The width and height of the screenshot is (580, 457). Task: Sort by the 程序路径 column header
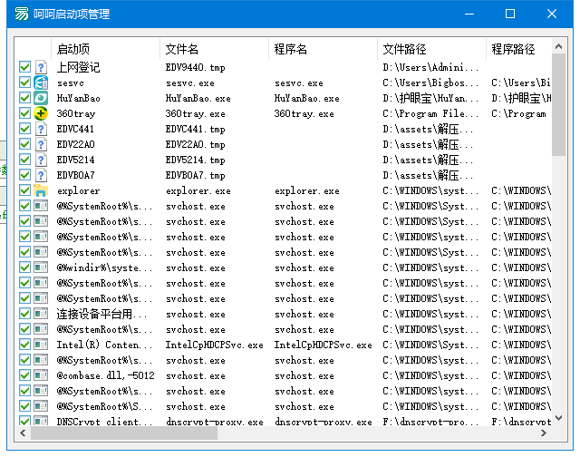(x=518, y=49)
